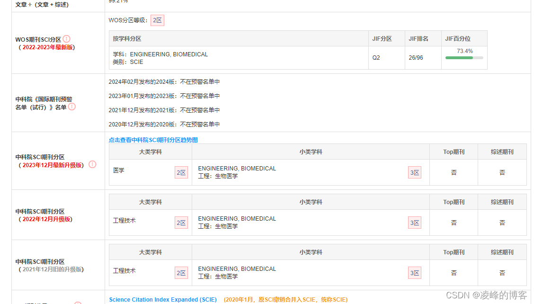This screenshot has width=534, height=304.
Task: Click 3区 badge in 2023年12月 table row
Action: coord(414,172)
